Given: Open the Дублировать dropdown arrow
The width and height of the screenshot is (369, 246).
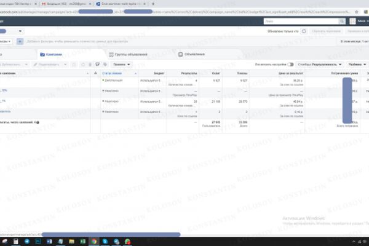Looking at the screenshot, I should click(26, 65).
